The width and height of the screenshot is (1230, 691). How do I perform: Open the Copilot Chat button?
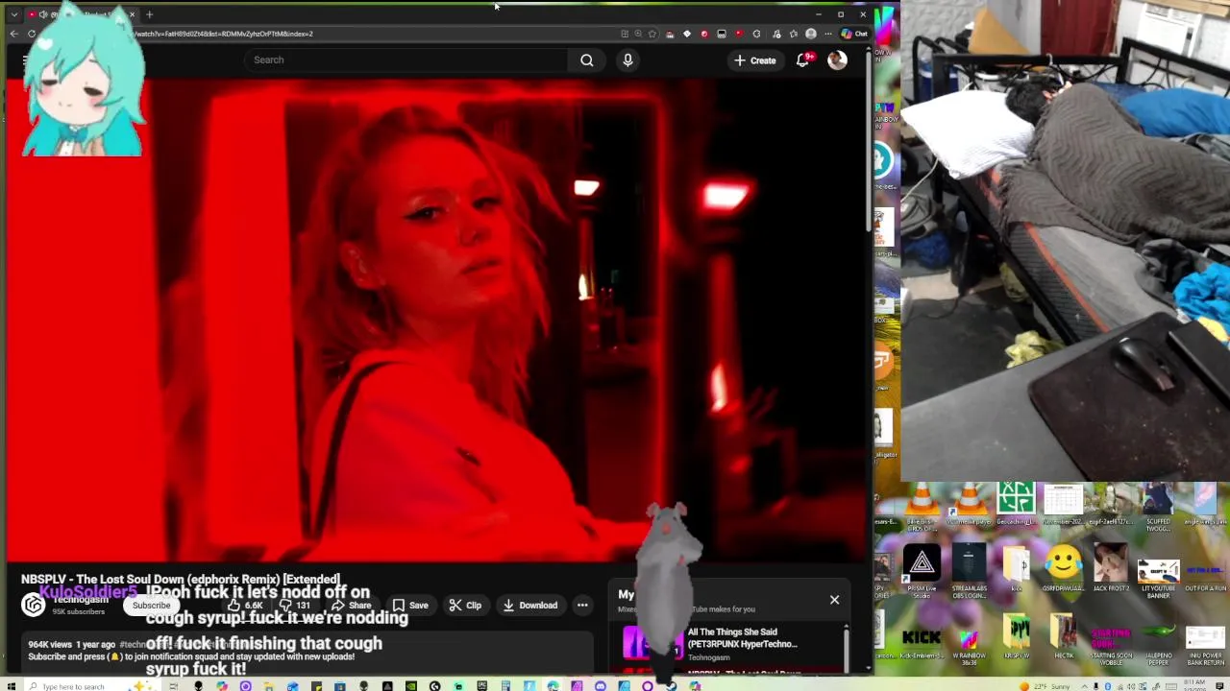point(854,34)
